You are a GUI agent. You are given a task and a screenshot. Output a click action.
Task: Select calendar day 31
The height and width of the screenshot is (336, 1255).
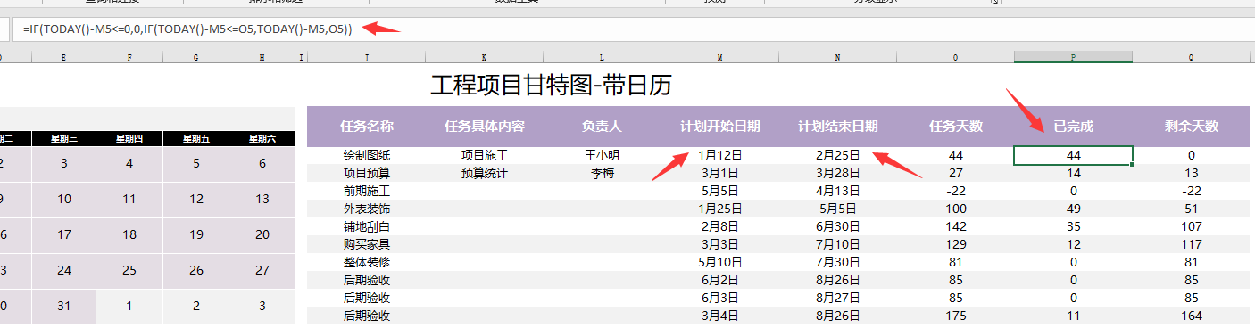63,307
